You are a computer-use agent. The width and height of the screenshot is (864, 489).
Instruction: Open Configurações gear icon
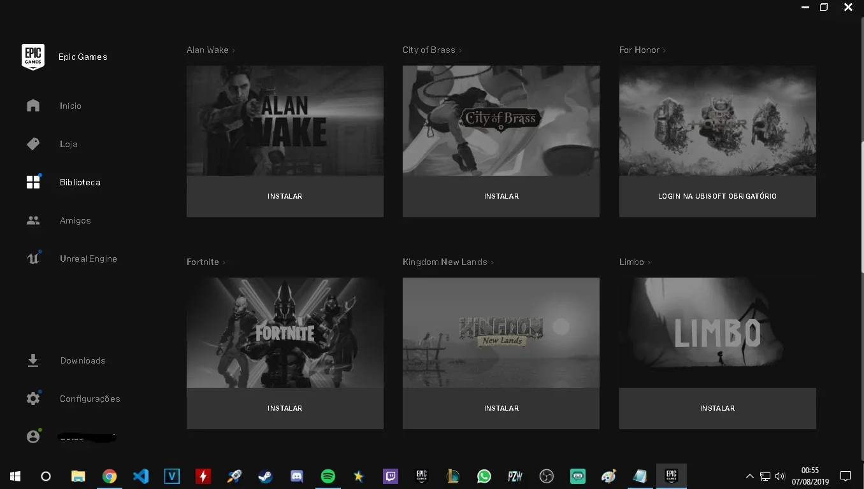(33, 399)
